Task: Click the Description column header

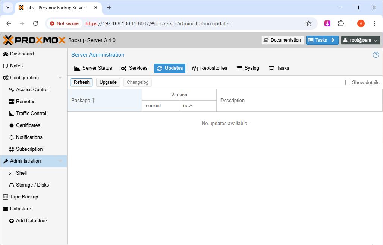Action: pos(299,101)
